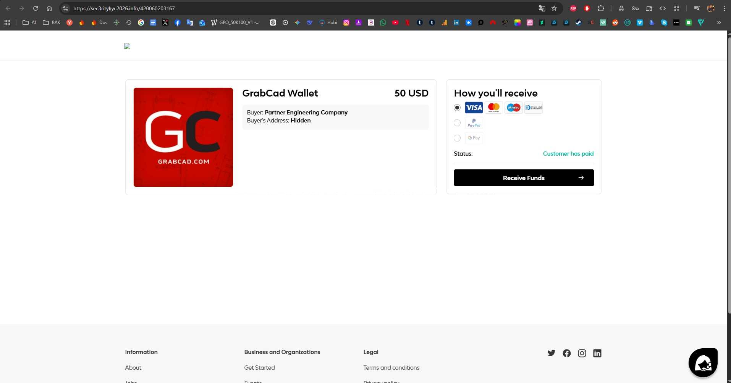
Task: Reload the page with the refresh icon
Action: pyautogui.click(x=36, y=8)
